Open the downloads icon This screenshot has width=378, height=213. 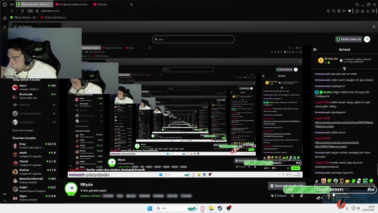368,11
